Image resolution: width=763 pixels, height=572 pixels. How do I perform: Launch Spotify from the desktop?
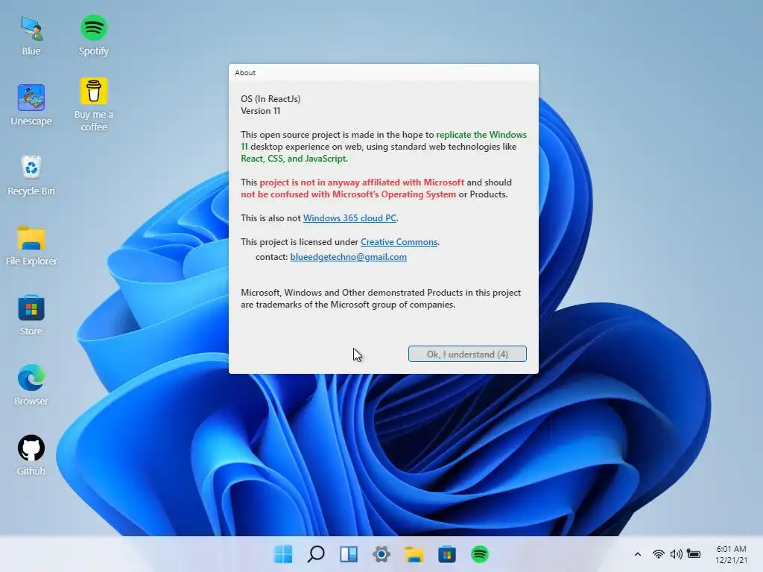point(93,36)
